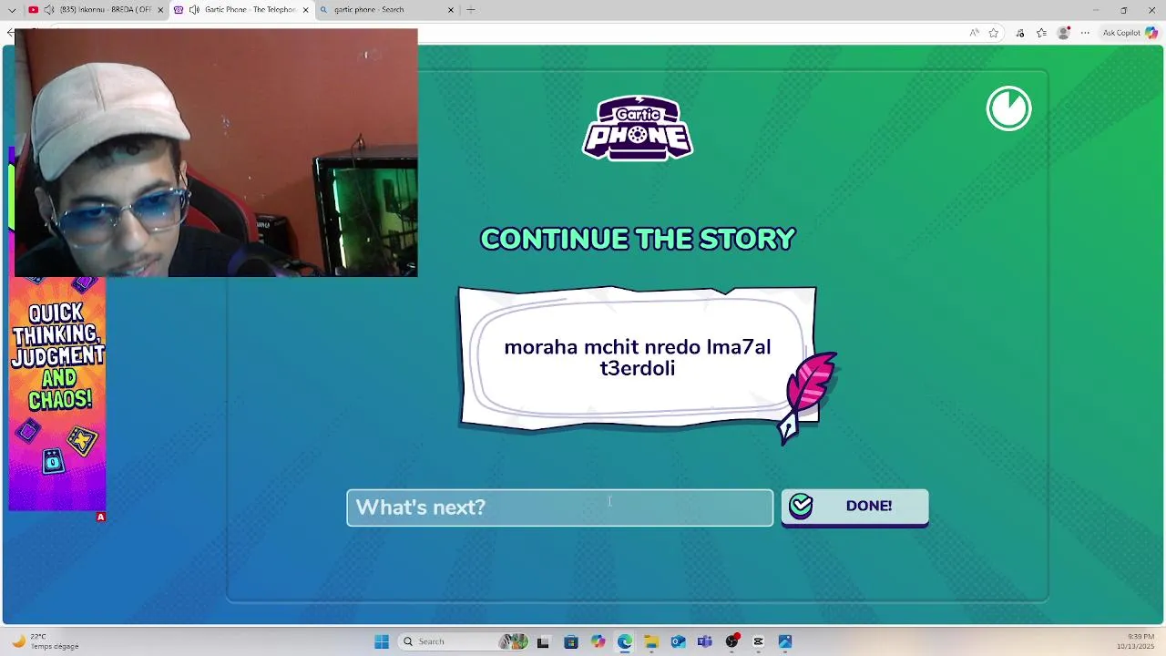Click the Microsoft Edge taskbar icon
Image resolution: width=1166 pixels, height=656 pixels.
pyautogui.click(x=624, y=641)
